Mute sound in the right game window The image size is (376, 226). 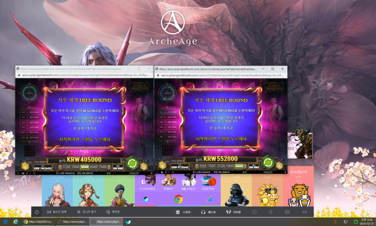coord(162,172)
